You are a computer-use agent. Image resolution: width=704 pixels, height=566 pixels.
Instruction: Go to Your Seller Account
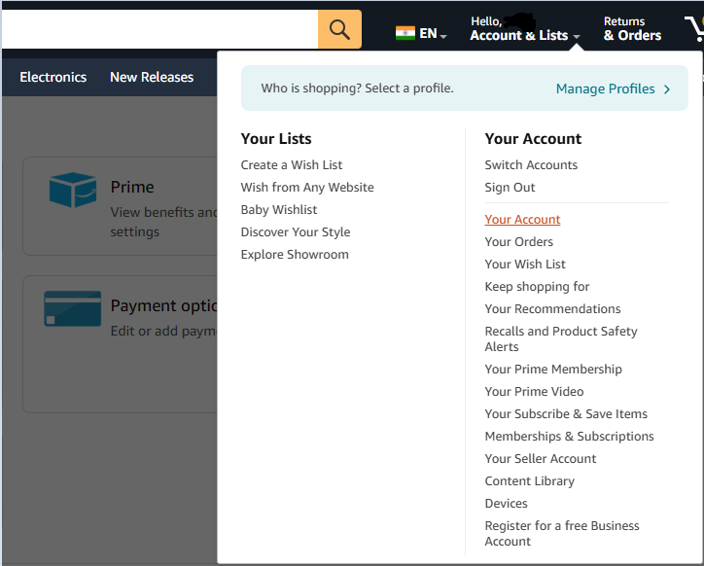click(x=540, y=459)
